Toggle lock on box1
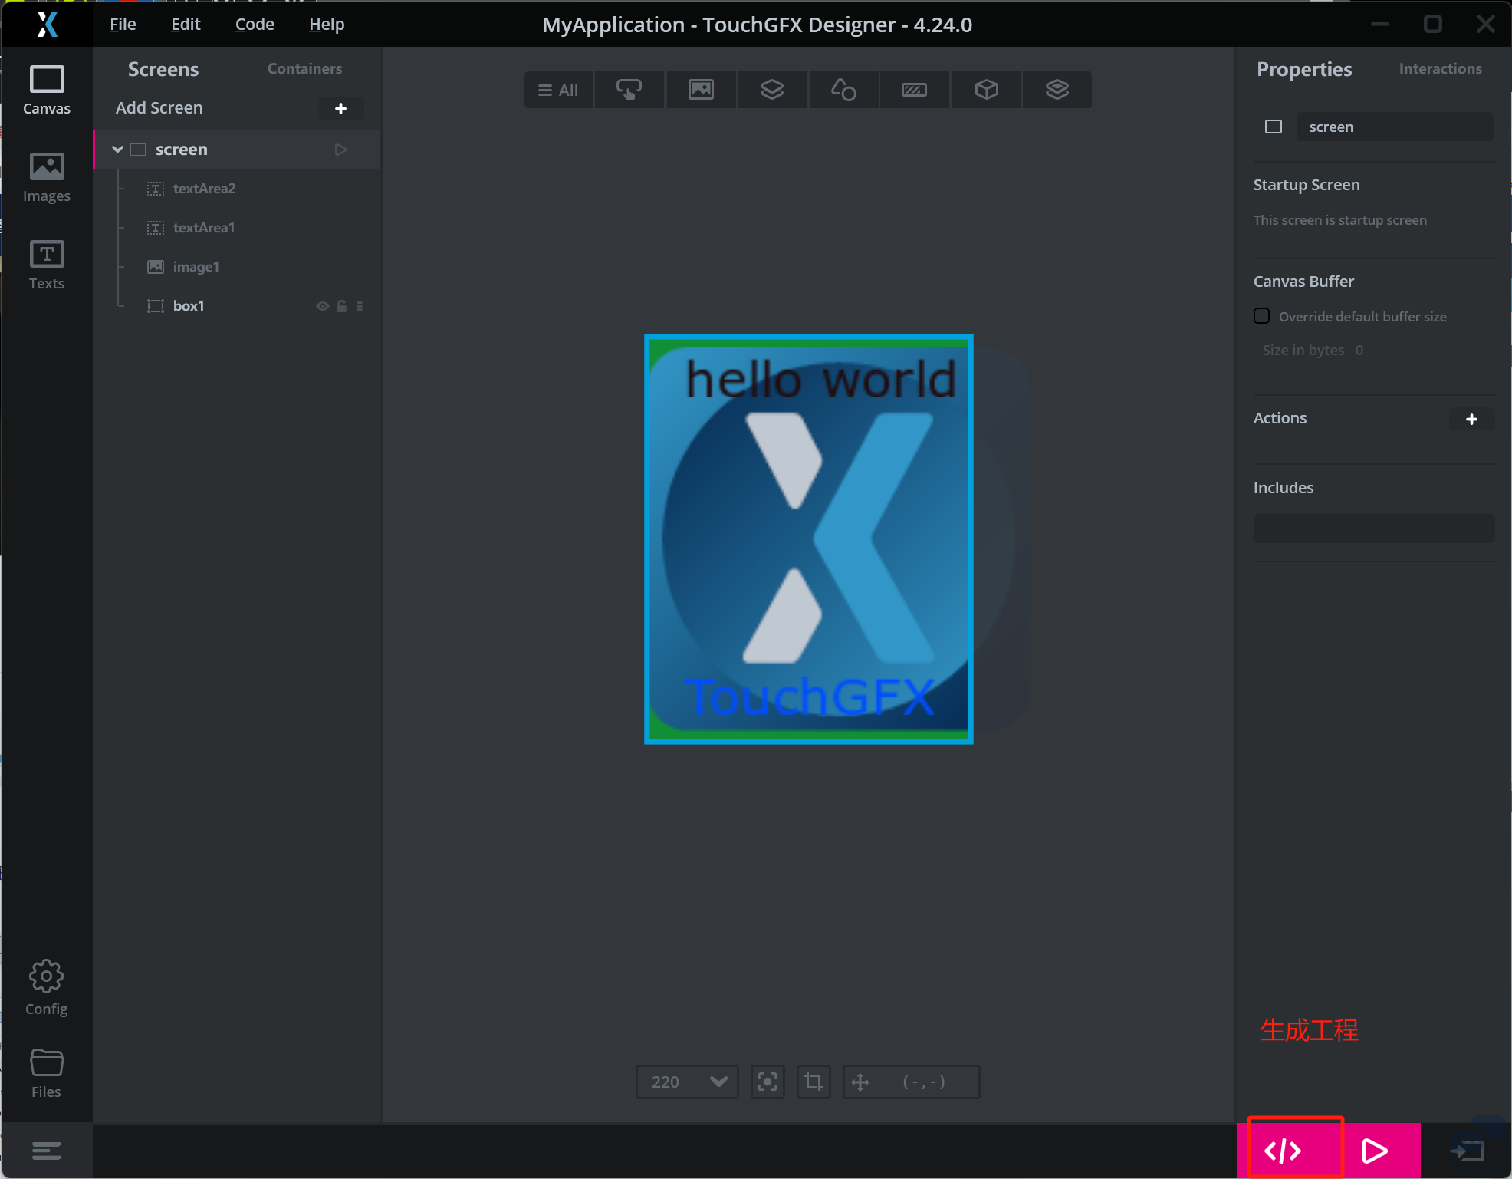1512x1179 pixels. [342, 306]
